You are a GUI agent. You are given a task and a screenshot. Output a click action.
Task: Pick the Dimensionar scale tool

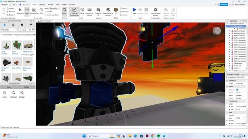(x=34, y=11)
